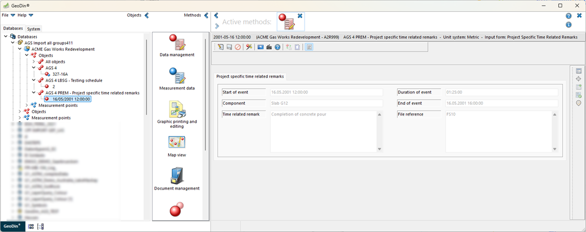Viewport: 586px width, 232px height.
Task: Click the red cancel icon in form toolbar
Action: (238, 47)
